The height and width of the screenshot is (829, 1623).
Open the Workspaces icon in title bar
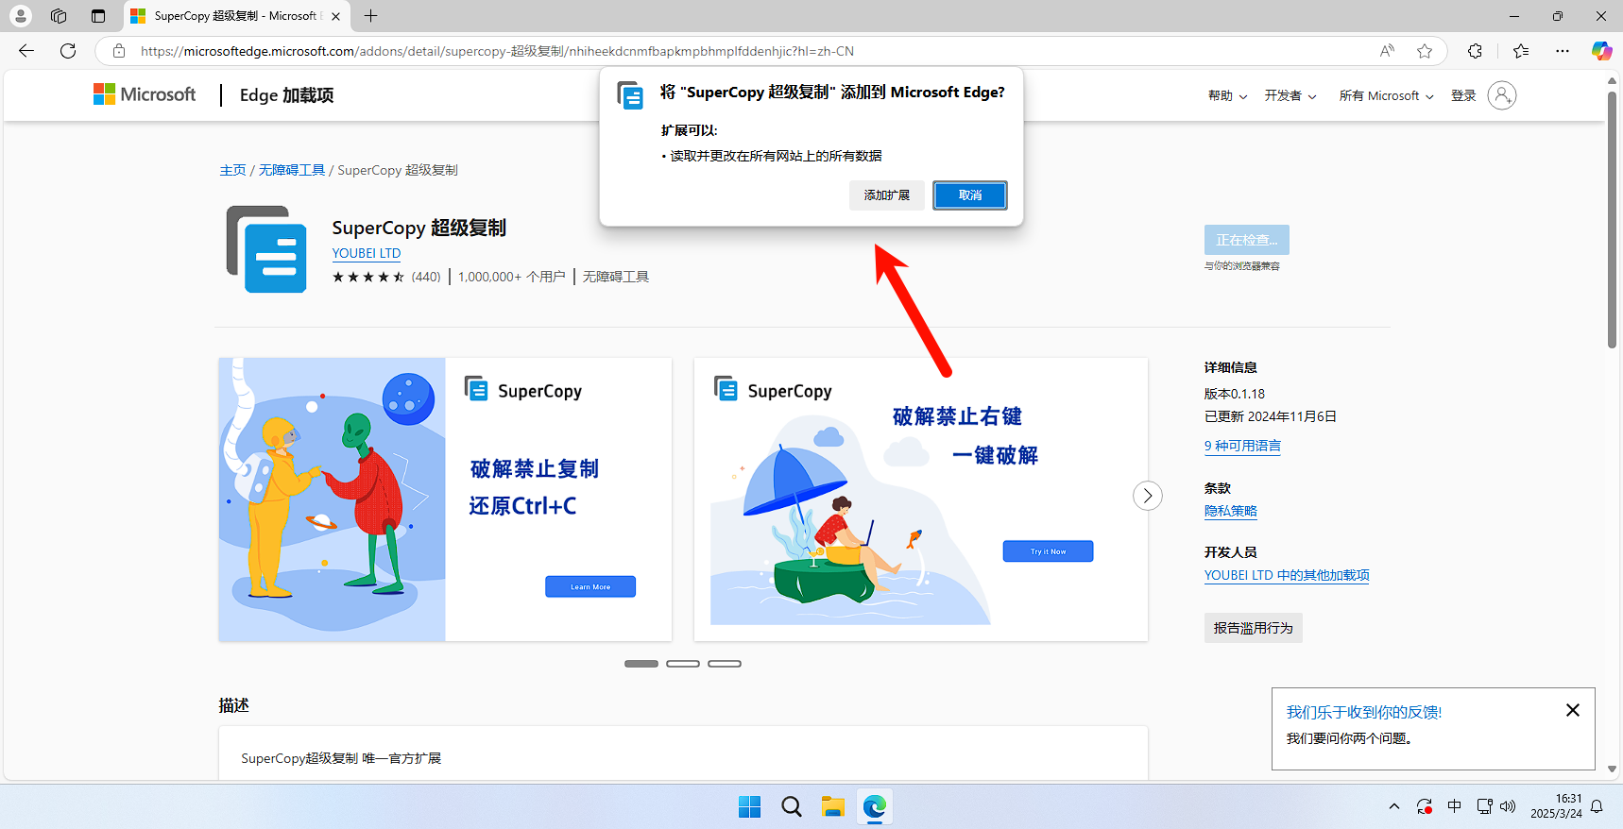click(x=59, y=16)
